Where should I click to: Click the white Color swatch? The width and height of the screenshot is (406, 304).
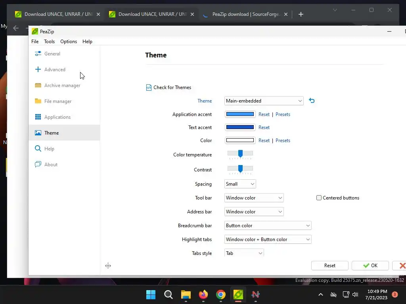[x=240, y=141]
